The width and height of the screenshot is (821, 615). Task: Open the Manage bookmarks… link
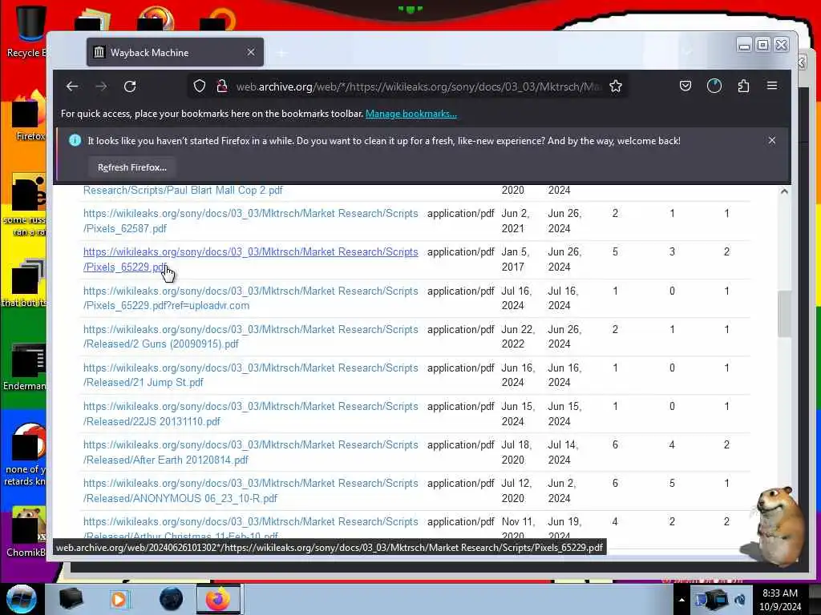[411, 114]
